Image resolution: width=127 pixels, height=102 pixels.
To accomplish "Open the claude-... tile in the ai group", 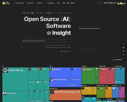I will click(x=34, y=74).
